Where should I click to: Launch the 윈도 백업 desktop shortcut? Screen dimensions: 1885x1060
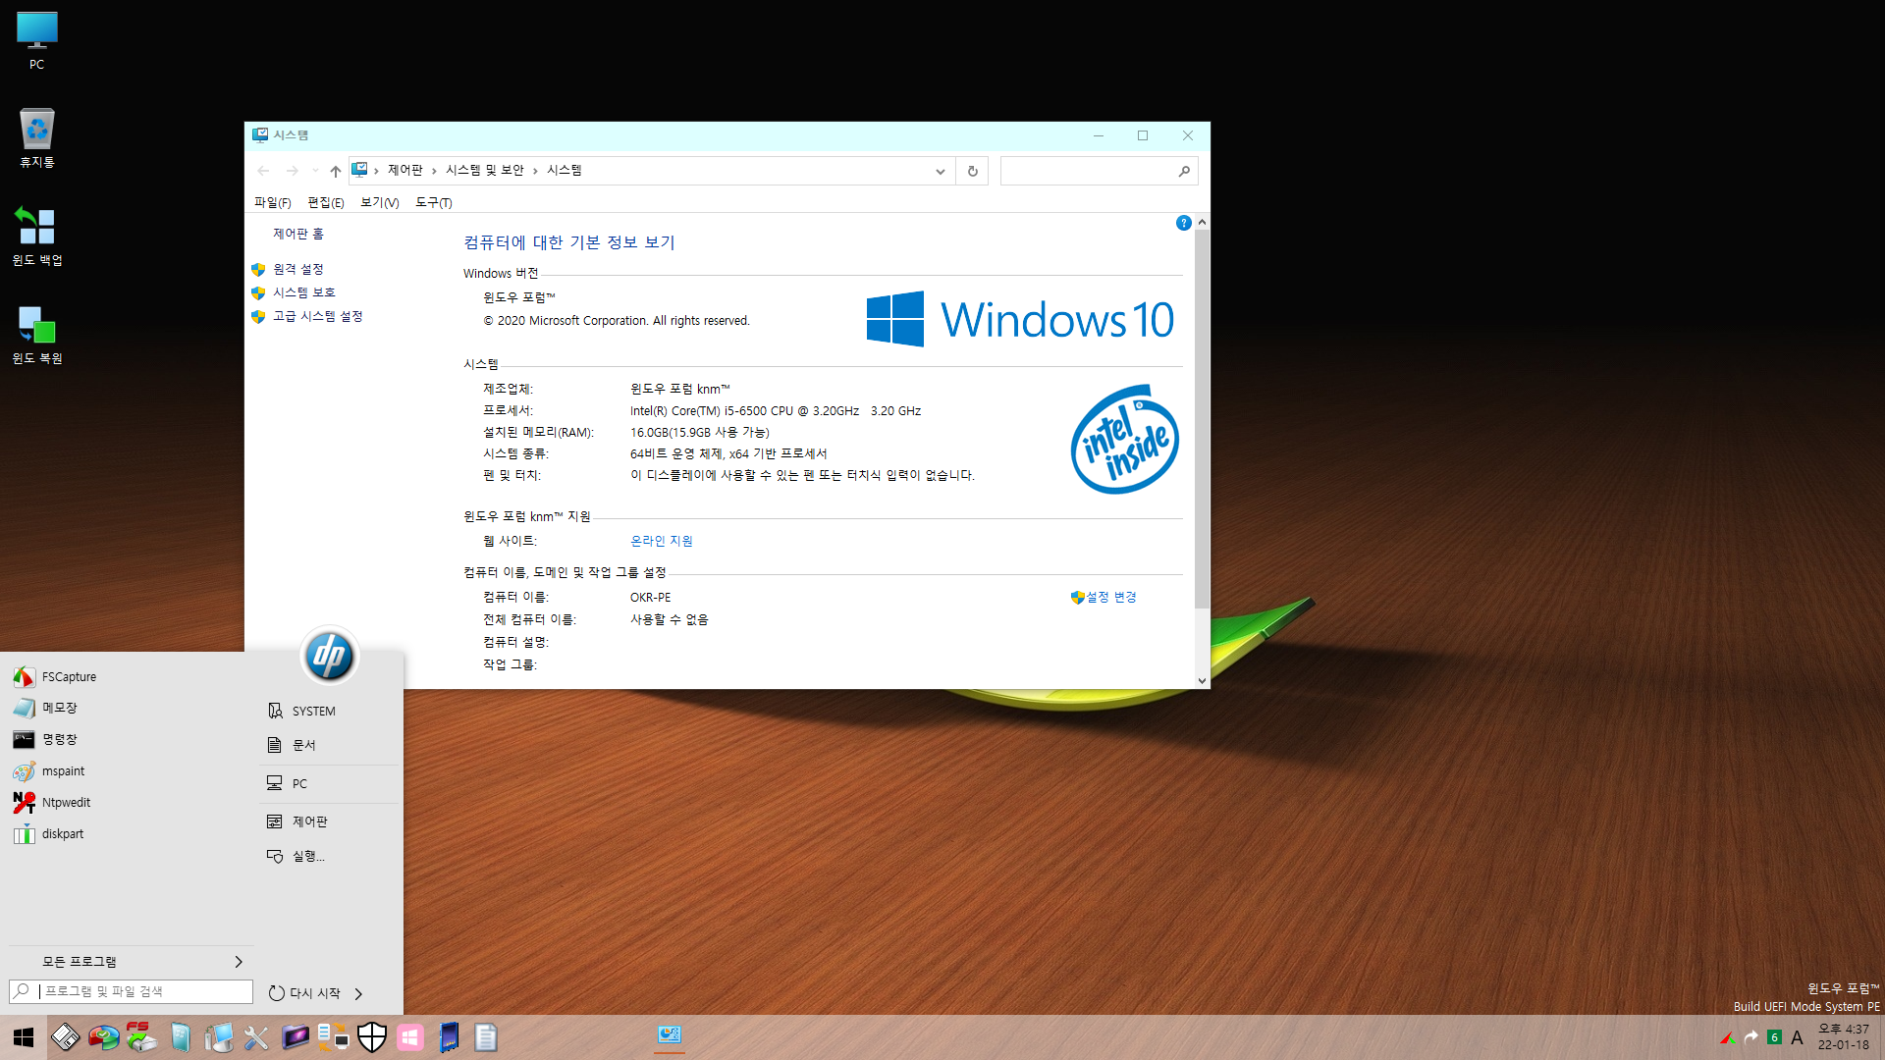point(36,236)
